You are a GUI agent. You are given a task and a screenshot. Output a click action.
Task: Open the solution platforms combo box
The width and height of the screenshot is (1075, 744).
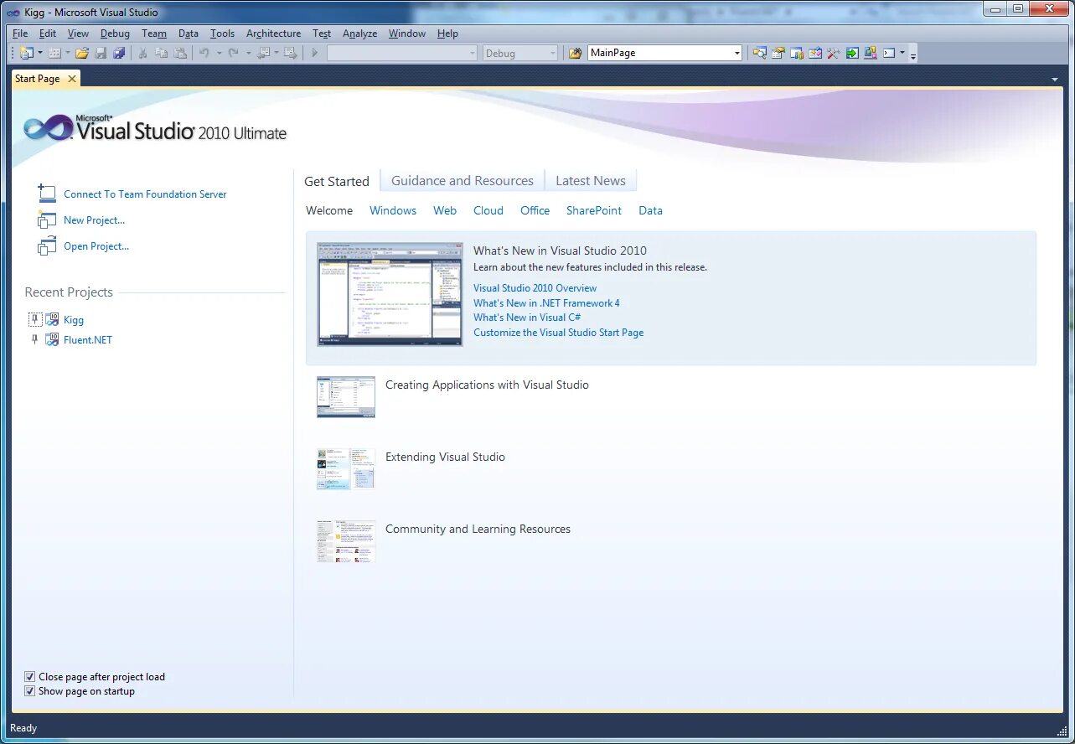click(x=401, y=53)
